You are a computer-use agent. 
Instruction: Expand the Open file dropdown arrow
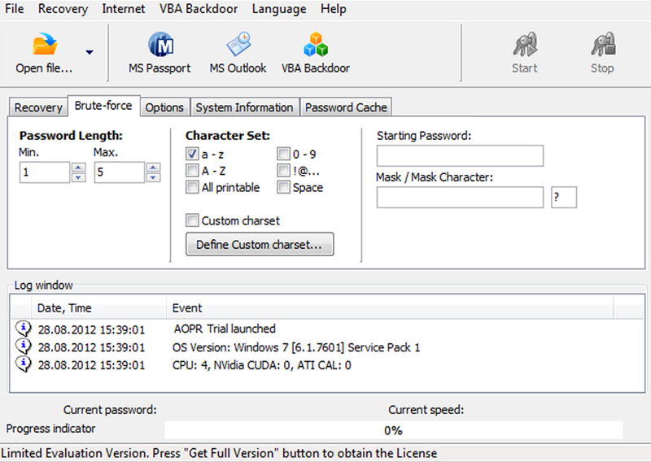coord(90,52)
